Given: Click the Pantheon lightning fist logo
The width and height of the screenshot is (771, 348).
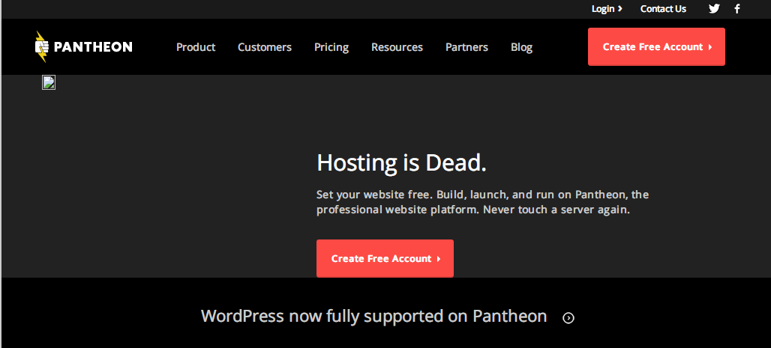Looking at the screenshot, I should [x=42, y=46].
